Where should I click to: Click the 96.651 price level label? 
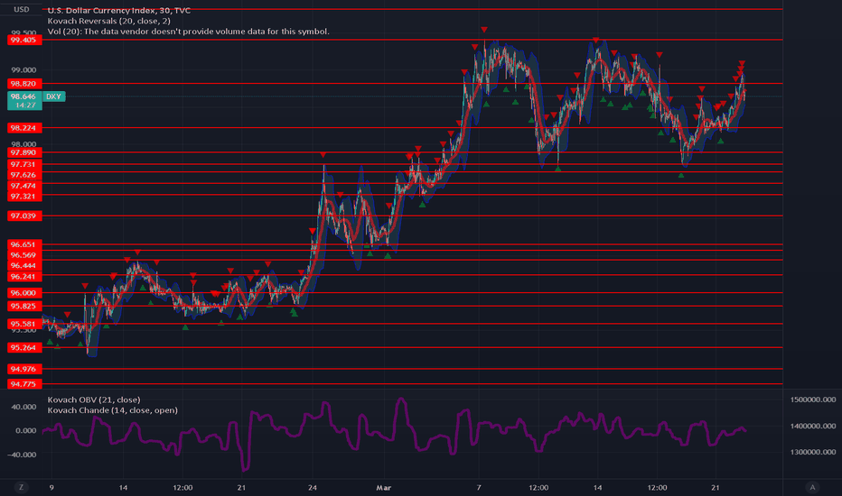[x=24, y=244]
